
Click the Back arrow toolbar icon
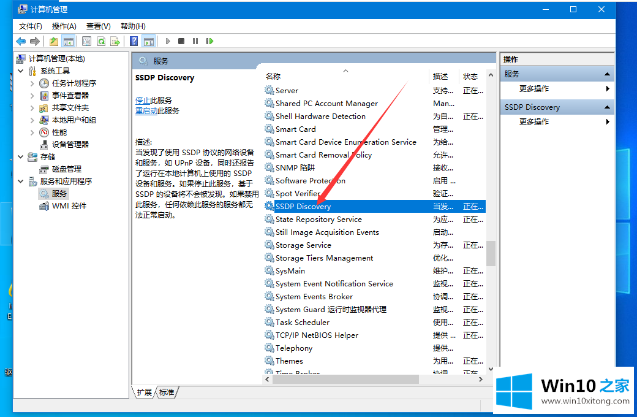pos(21,41)
